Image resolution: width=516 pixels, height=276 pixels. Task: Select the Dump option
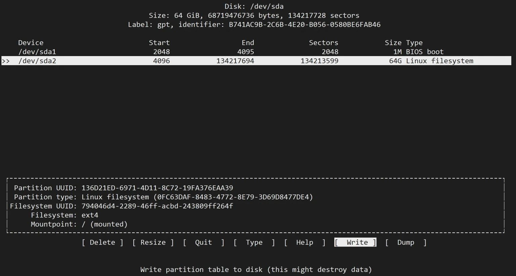tap(406, 242)
